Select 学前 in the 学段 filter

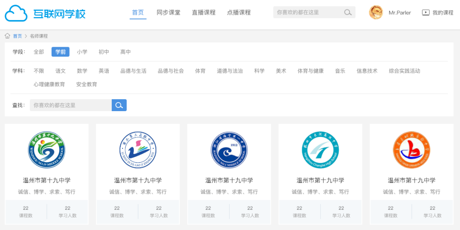coord(60,52)
